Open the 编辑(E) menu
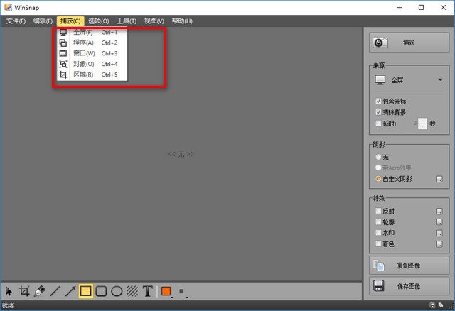 click(43, 21)
